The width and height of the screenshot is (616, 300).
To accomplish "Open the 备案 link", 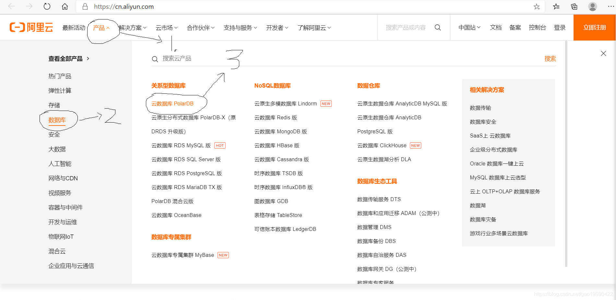I will [515, 28].
